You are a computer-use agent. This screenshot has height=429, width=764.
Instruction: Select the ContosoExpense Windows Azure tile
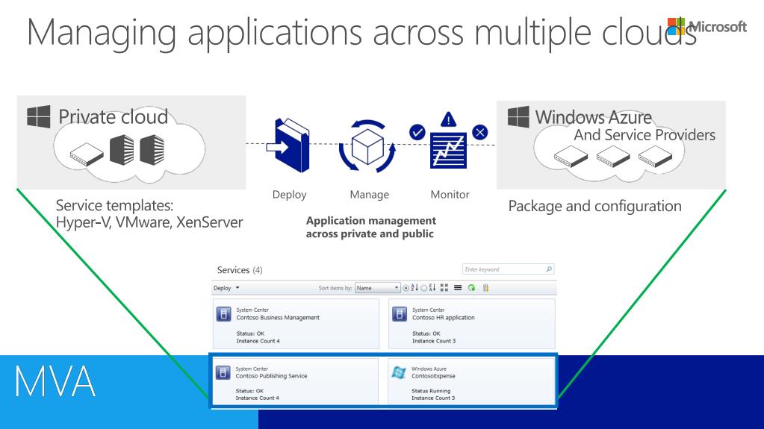tap(471, 381)
